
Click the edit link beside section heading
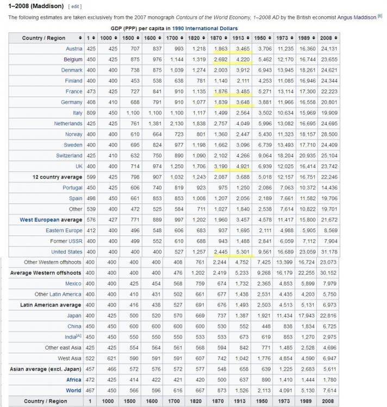(x=75, y=7)
